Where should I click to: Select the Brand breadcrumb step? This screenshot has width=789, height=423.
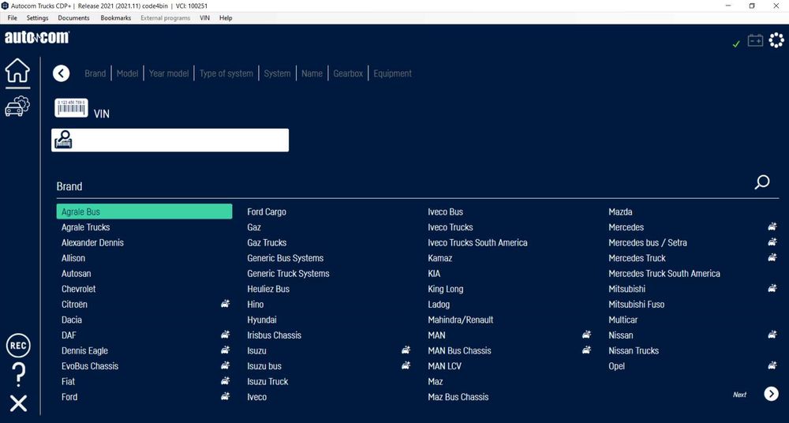click(95, 73)
